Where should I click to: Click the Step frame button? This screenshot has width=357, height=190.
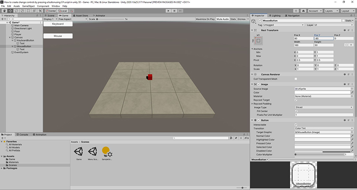pyautogui.click(x=180, y=11)
